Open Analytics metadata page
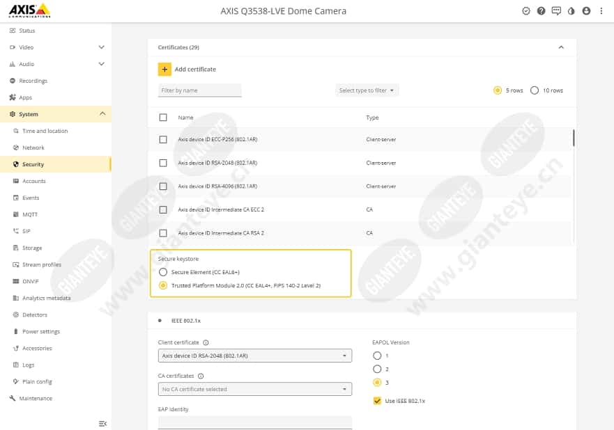614x430 pixels. [46, 298]
